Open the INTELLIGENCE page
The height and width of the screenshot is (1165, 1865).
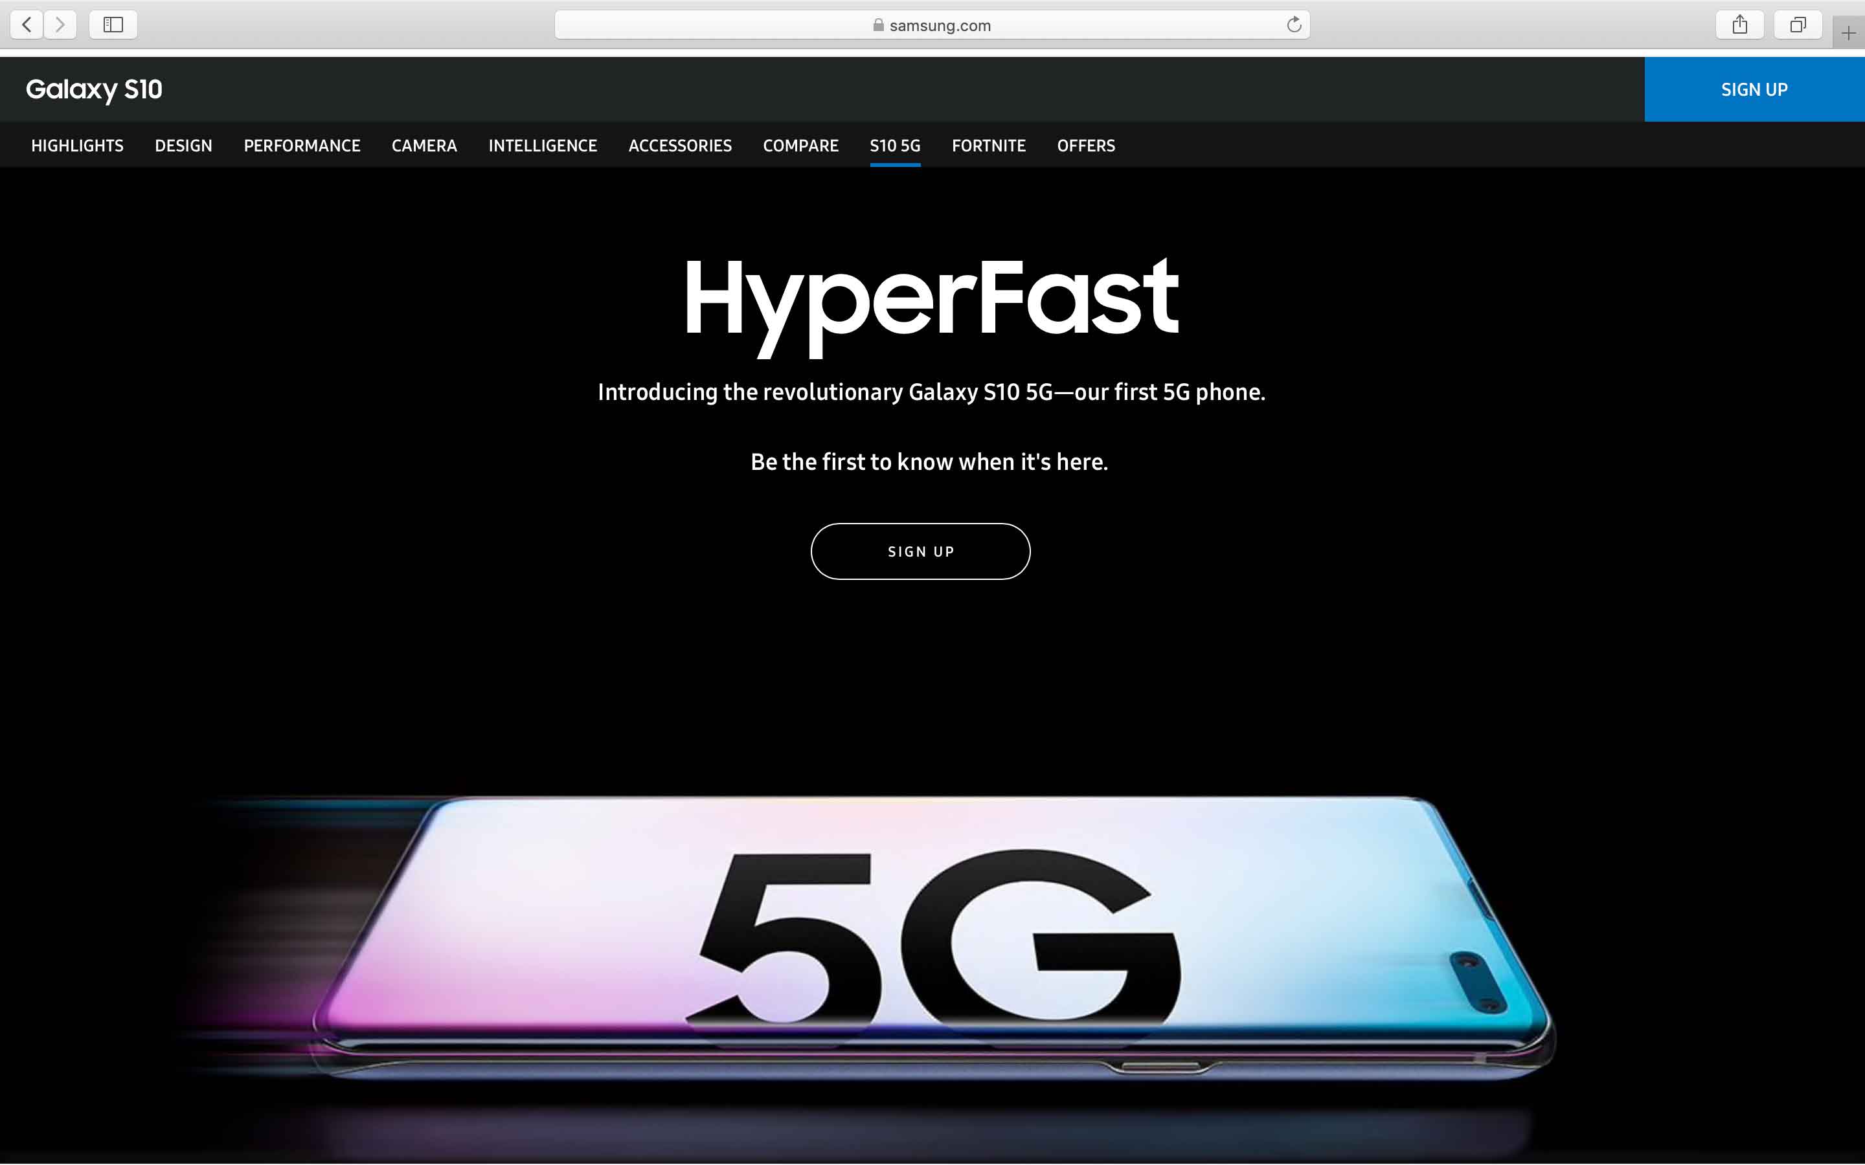[543, 146]
